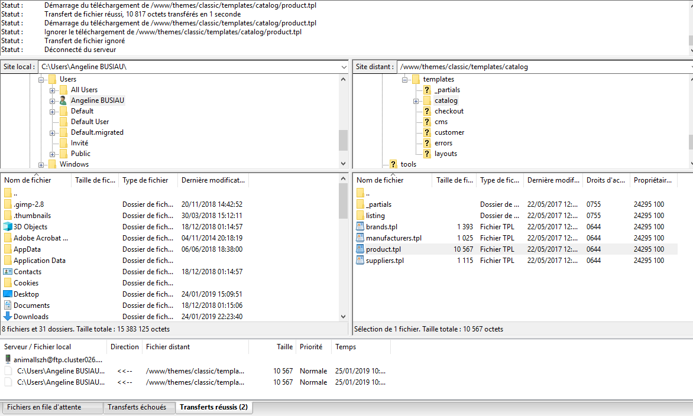This screenshot has width=693, height=416.
Task: Click the Documents folder icon
Action: (x=8, y=305)
